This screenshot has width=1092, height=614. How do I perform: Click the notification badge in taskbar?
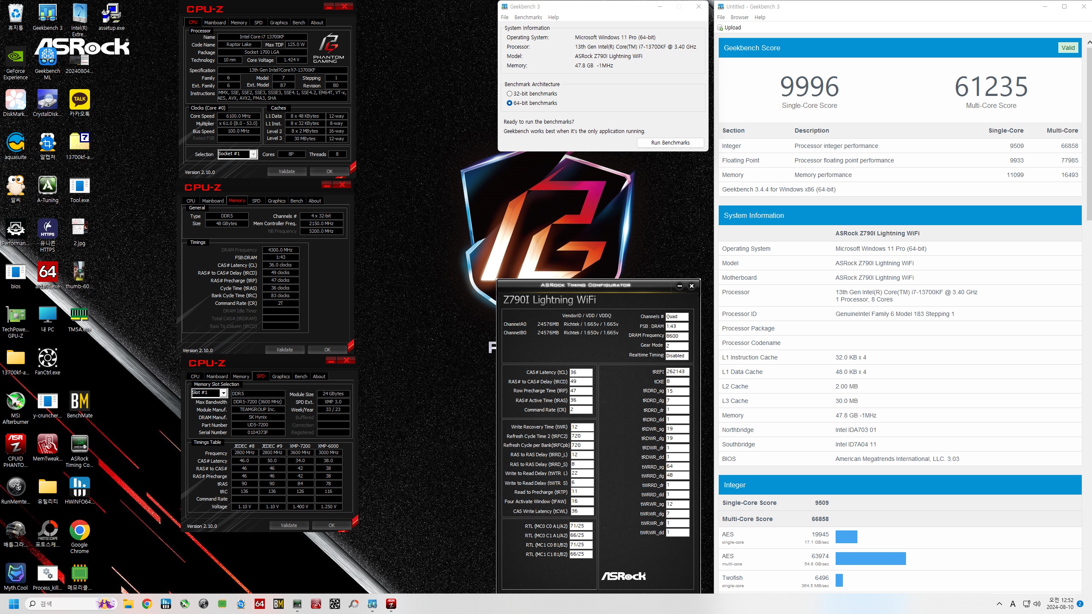pos(1080,604)
